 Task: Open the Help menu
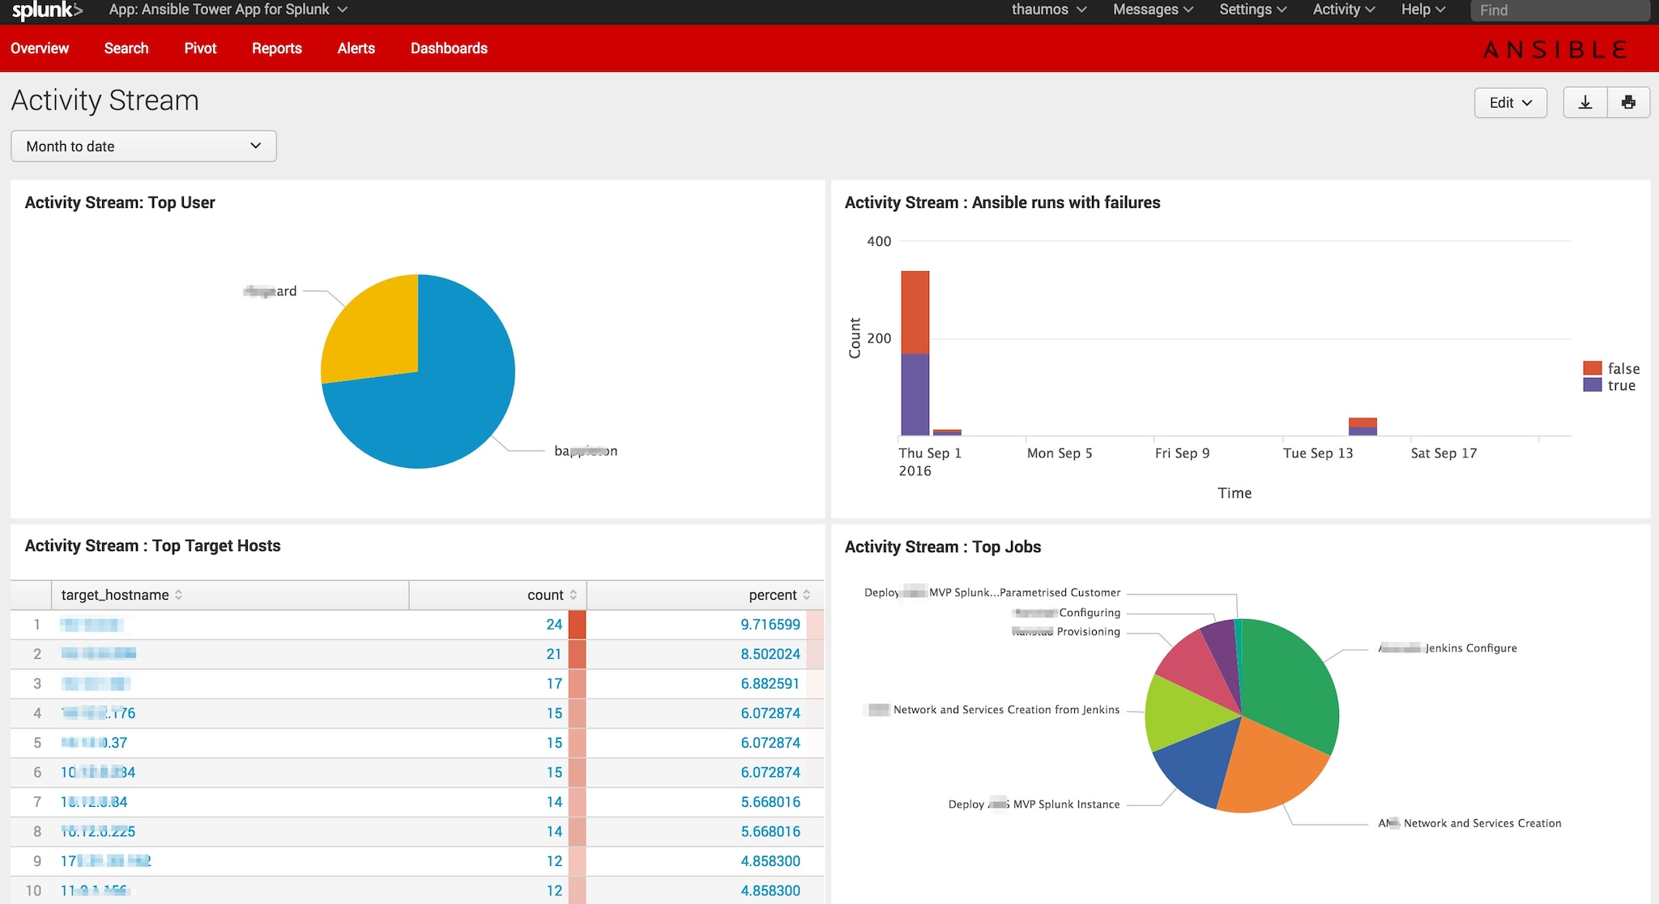pyautogui.click(x=1423, y=10)
